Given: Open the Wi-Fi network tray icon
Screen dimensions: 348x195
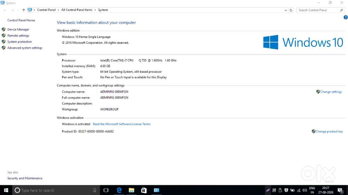Looking at the screenshot, I should pos(299,190).
